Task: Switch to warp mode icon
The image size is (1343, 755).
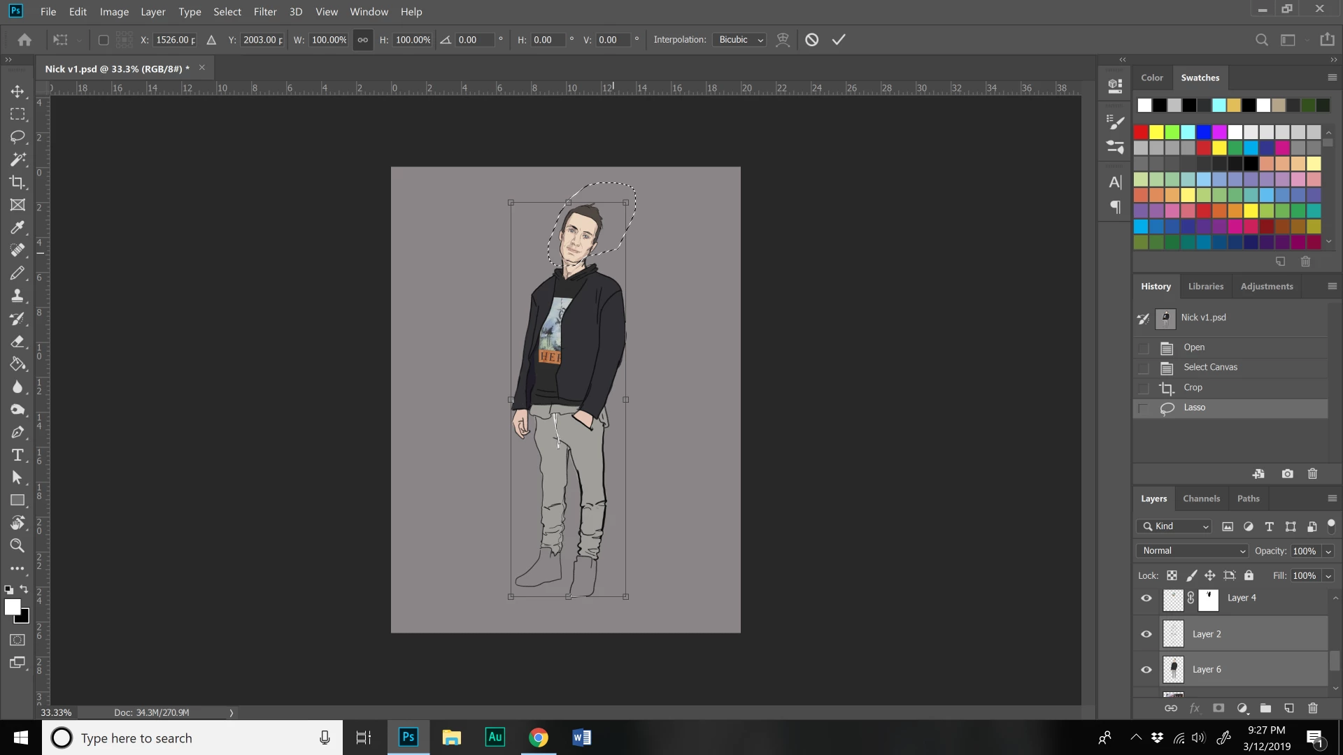Action: pos(783,40)
